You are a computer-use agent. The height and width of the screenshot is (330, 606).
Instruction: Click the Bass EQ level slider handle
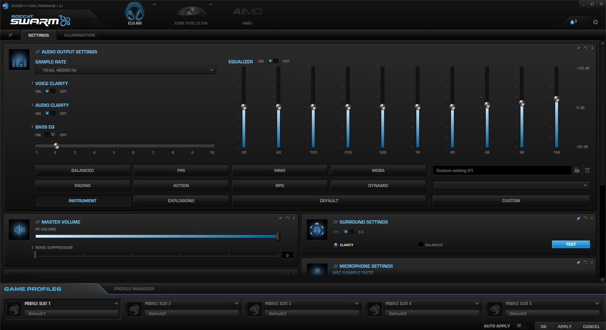(x=56, y=146)
